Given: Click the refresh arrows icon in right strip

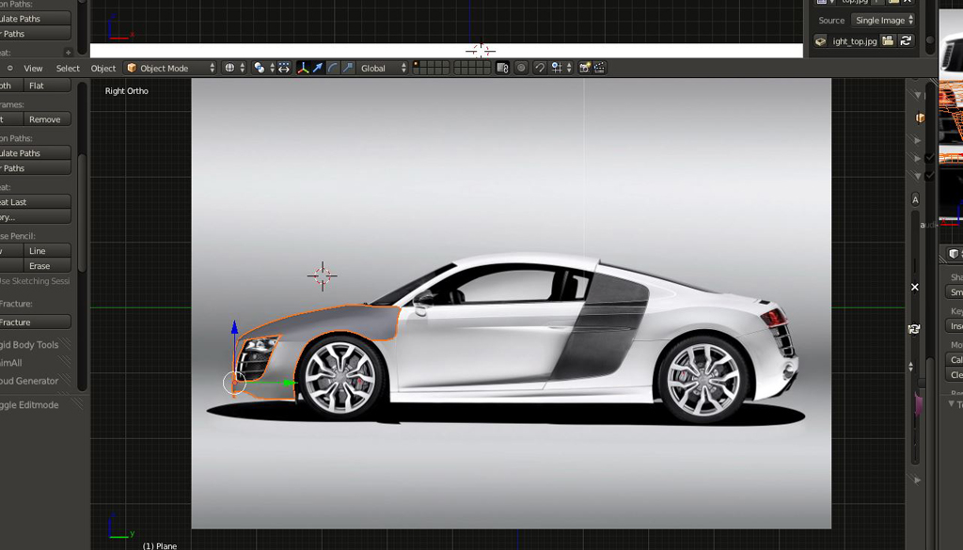Looking at the screenshot, I should pos(914,329).
